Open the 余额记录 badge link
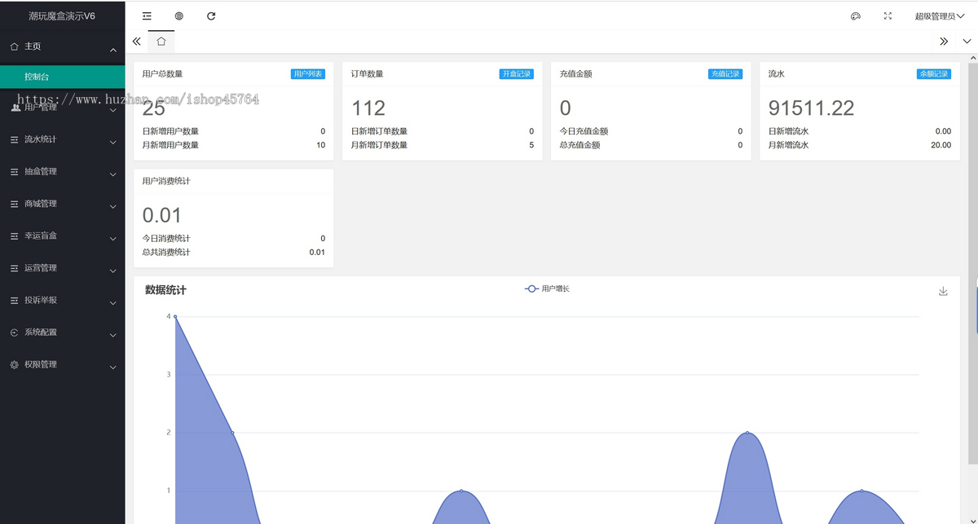Image resolution: width=978 pixels, height=524 pixels. click(x=934, y=73)
